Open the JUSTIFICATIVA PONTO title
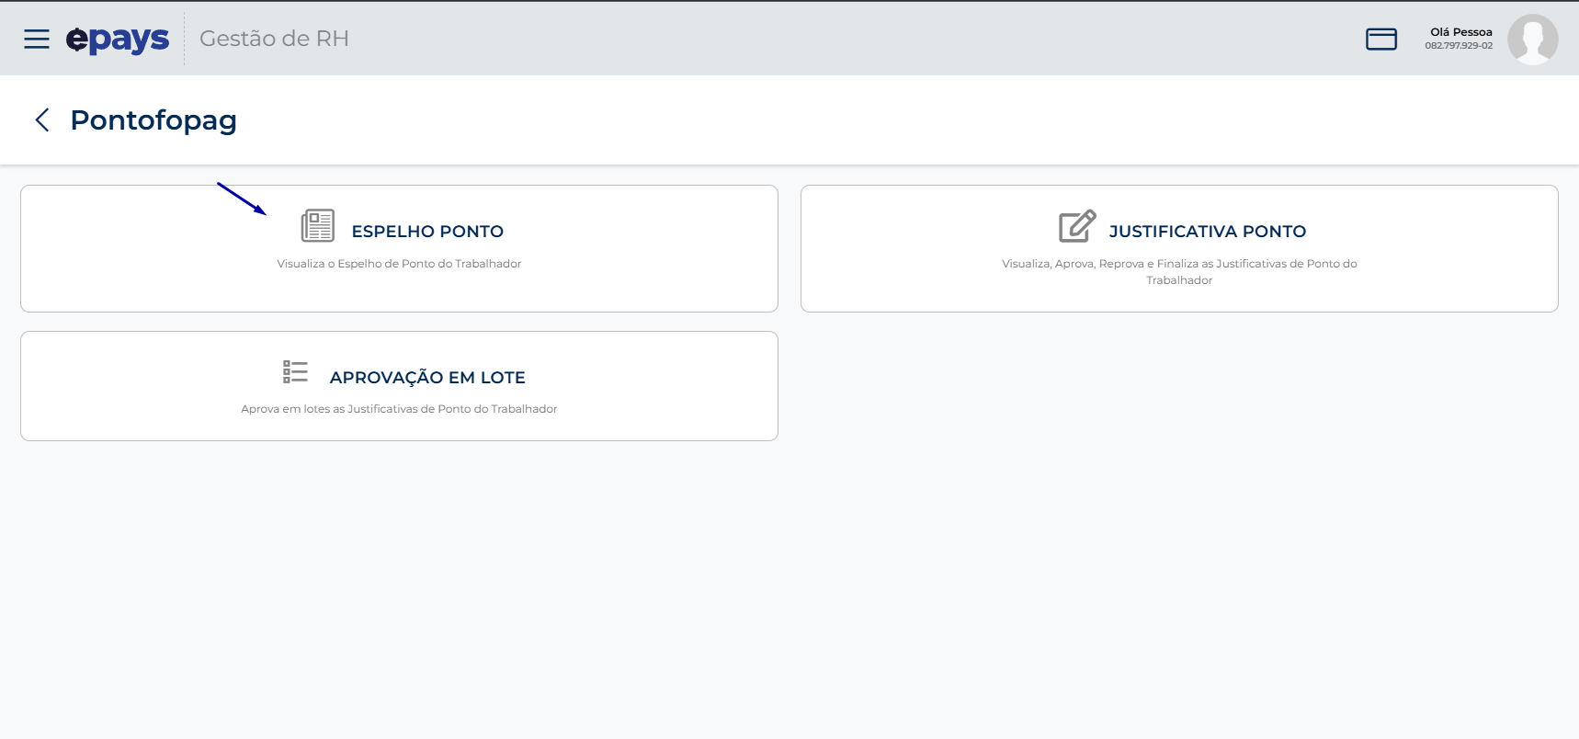The width and height of the screenshot is (1579, 739). (x=1208, y=232)
